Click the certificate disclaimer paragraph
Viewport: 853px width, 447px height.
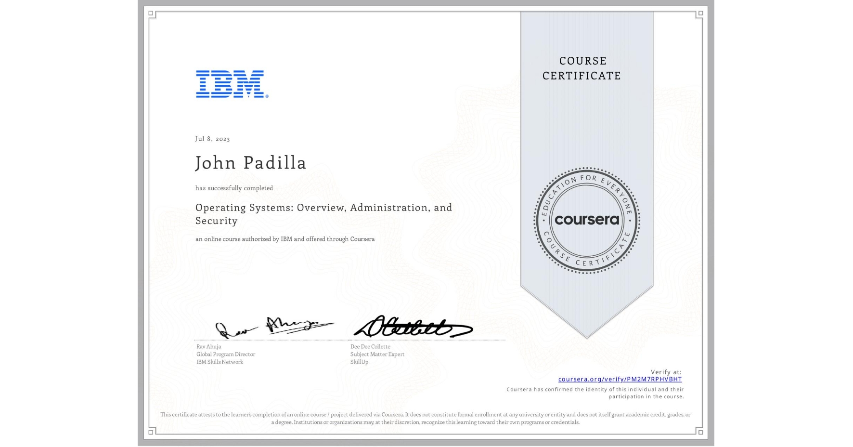coord(426,417)
